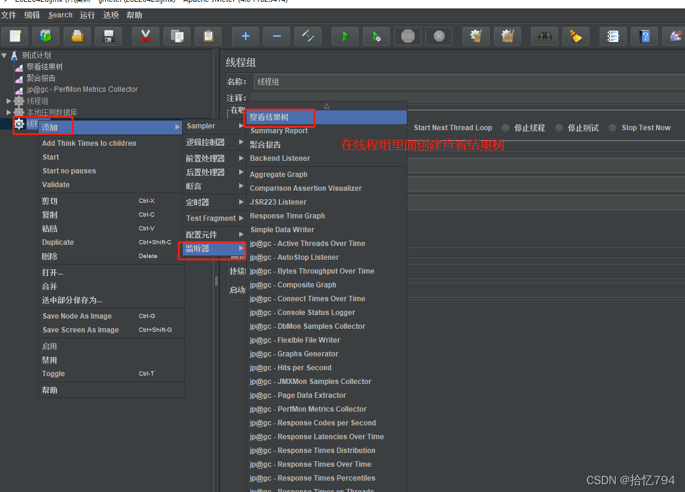The width and height of the screenshot is (685, 492).
Task: Open the 配置元件 submenu
Action: coord(214,235)
